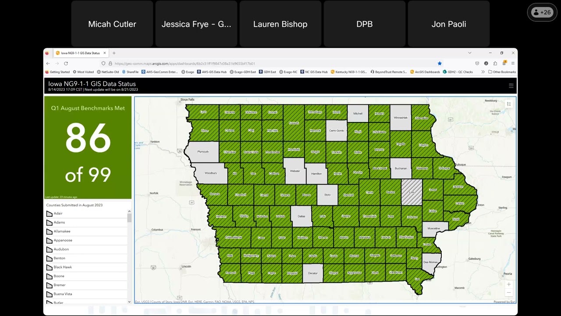The image size is (561, 316).
Task: Open the ShareFile bookmark
Action: (130, 72)
